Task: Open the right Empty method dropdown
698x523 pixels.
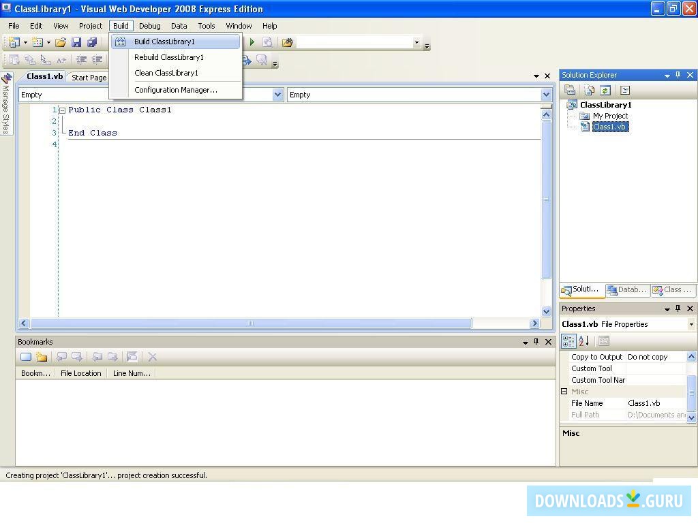Action: pyautogui.click(x=546, y=95)
